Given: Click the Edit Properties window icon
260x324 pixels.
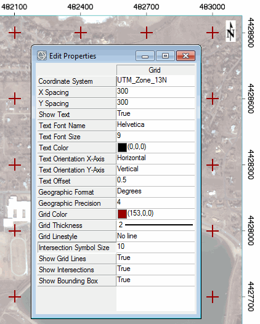Looking at the screenshot, I should click(x=42, y=55).
